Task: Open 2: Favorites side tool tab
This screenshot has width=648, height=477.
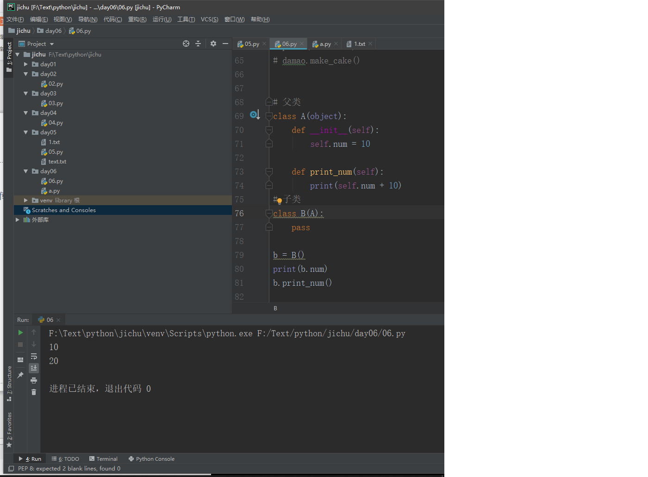Action: pos(9,430)
